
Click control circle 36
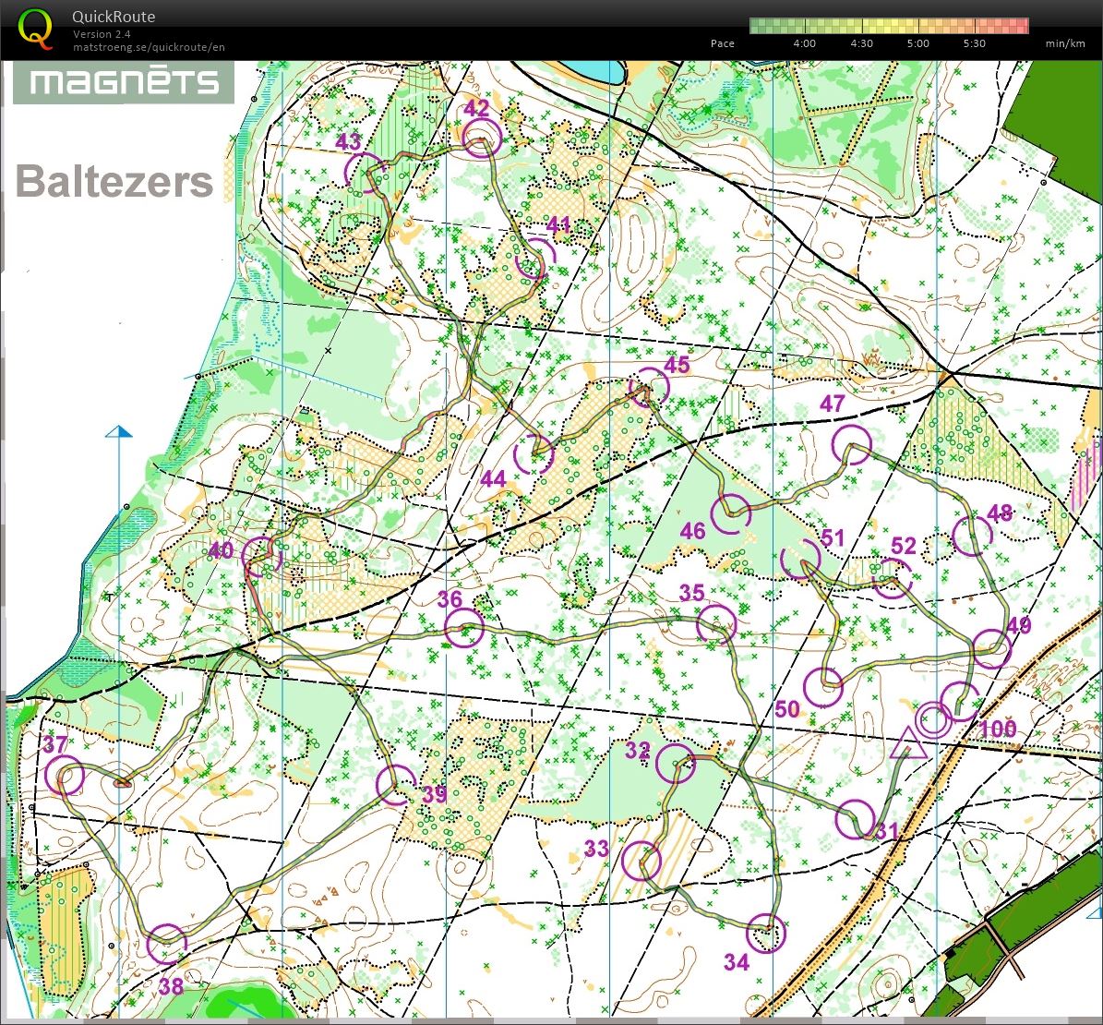464,628
